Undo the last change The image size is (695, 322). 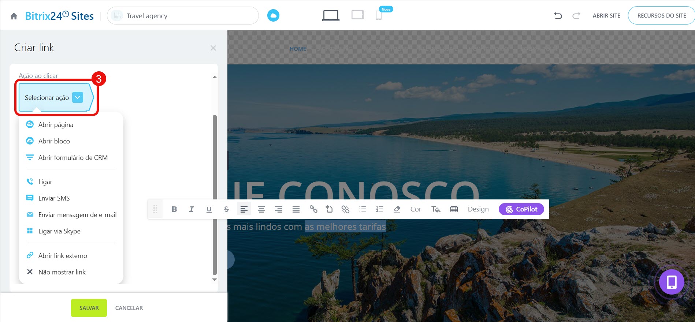pos(558,16)
